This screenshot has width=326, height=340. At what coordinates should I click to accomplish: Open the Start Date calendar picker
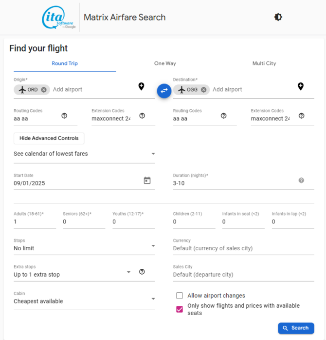(147, 180)
